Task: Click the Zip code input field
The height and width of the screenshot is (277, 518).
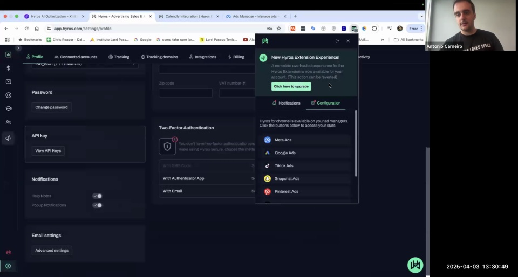Action: pos(185,93)
